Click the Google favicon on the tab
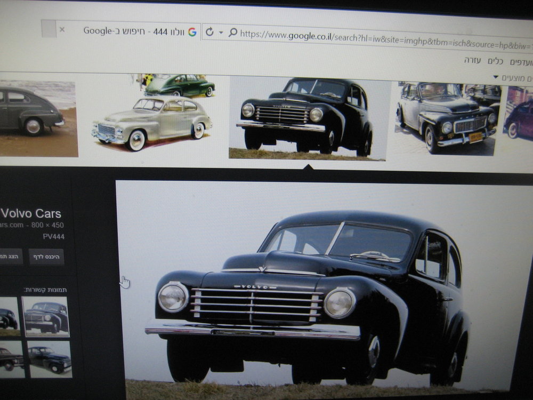Screen dimensions: 533x400 point(192,31)
